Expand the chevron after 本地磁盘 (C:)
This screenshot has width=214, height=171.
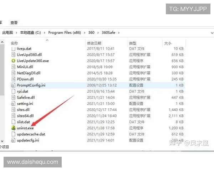point(45,33)
